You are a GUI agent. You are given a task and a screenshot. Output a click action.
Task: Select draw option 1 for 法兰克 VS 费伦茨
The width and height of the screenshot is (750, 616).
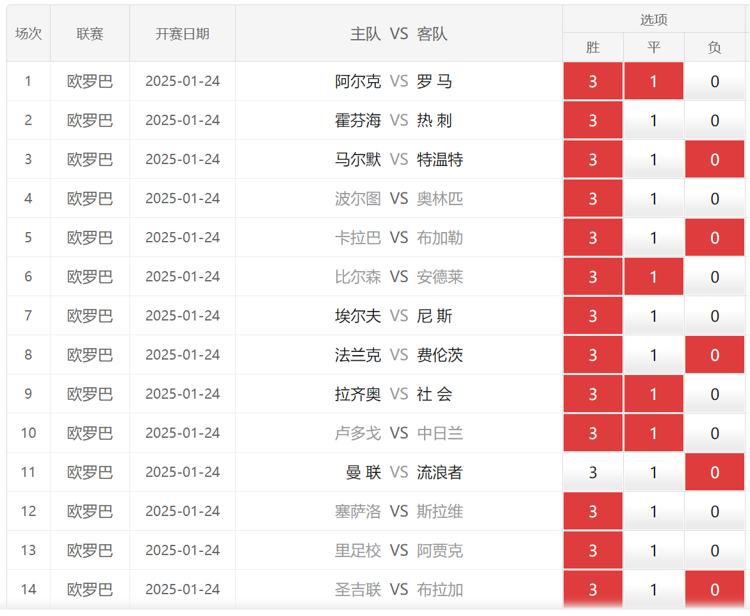click(x=653, y=355)
